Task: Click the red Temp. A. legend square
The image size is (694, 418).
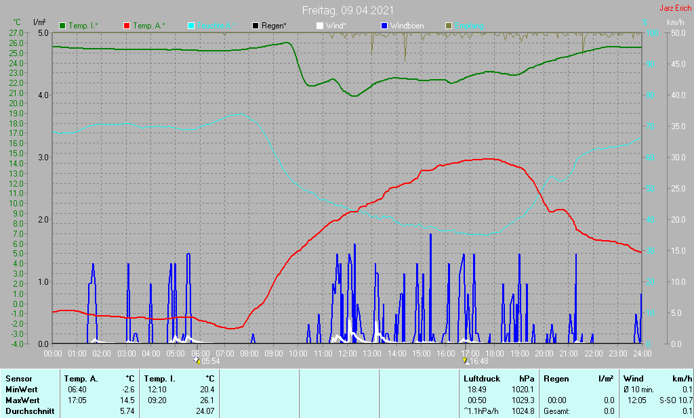Action: [x=127, y=26]
